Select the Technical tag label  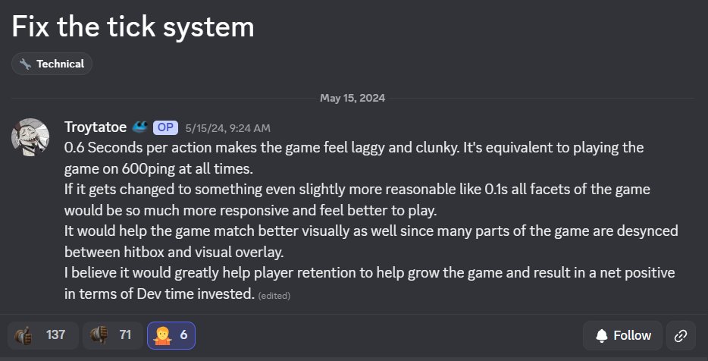pos(60,64)
